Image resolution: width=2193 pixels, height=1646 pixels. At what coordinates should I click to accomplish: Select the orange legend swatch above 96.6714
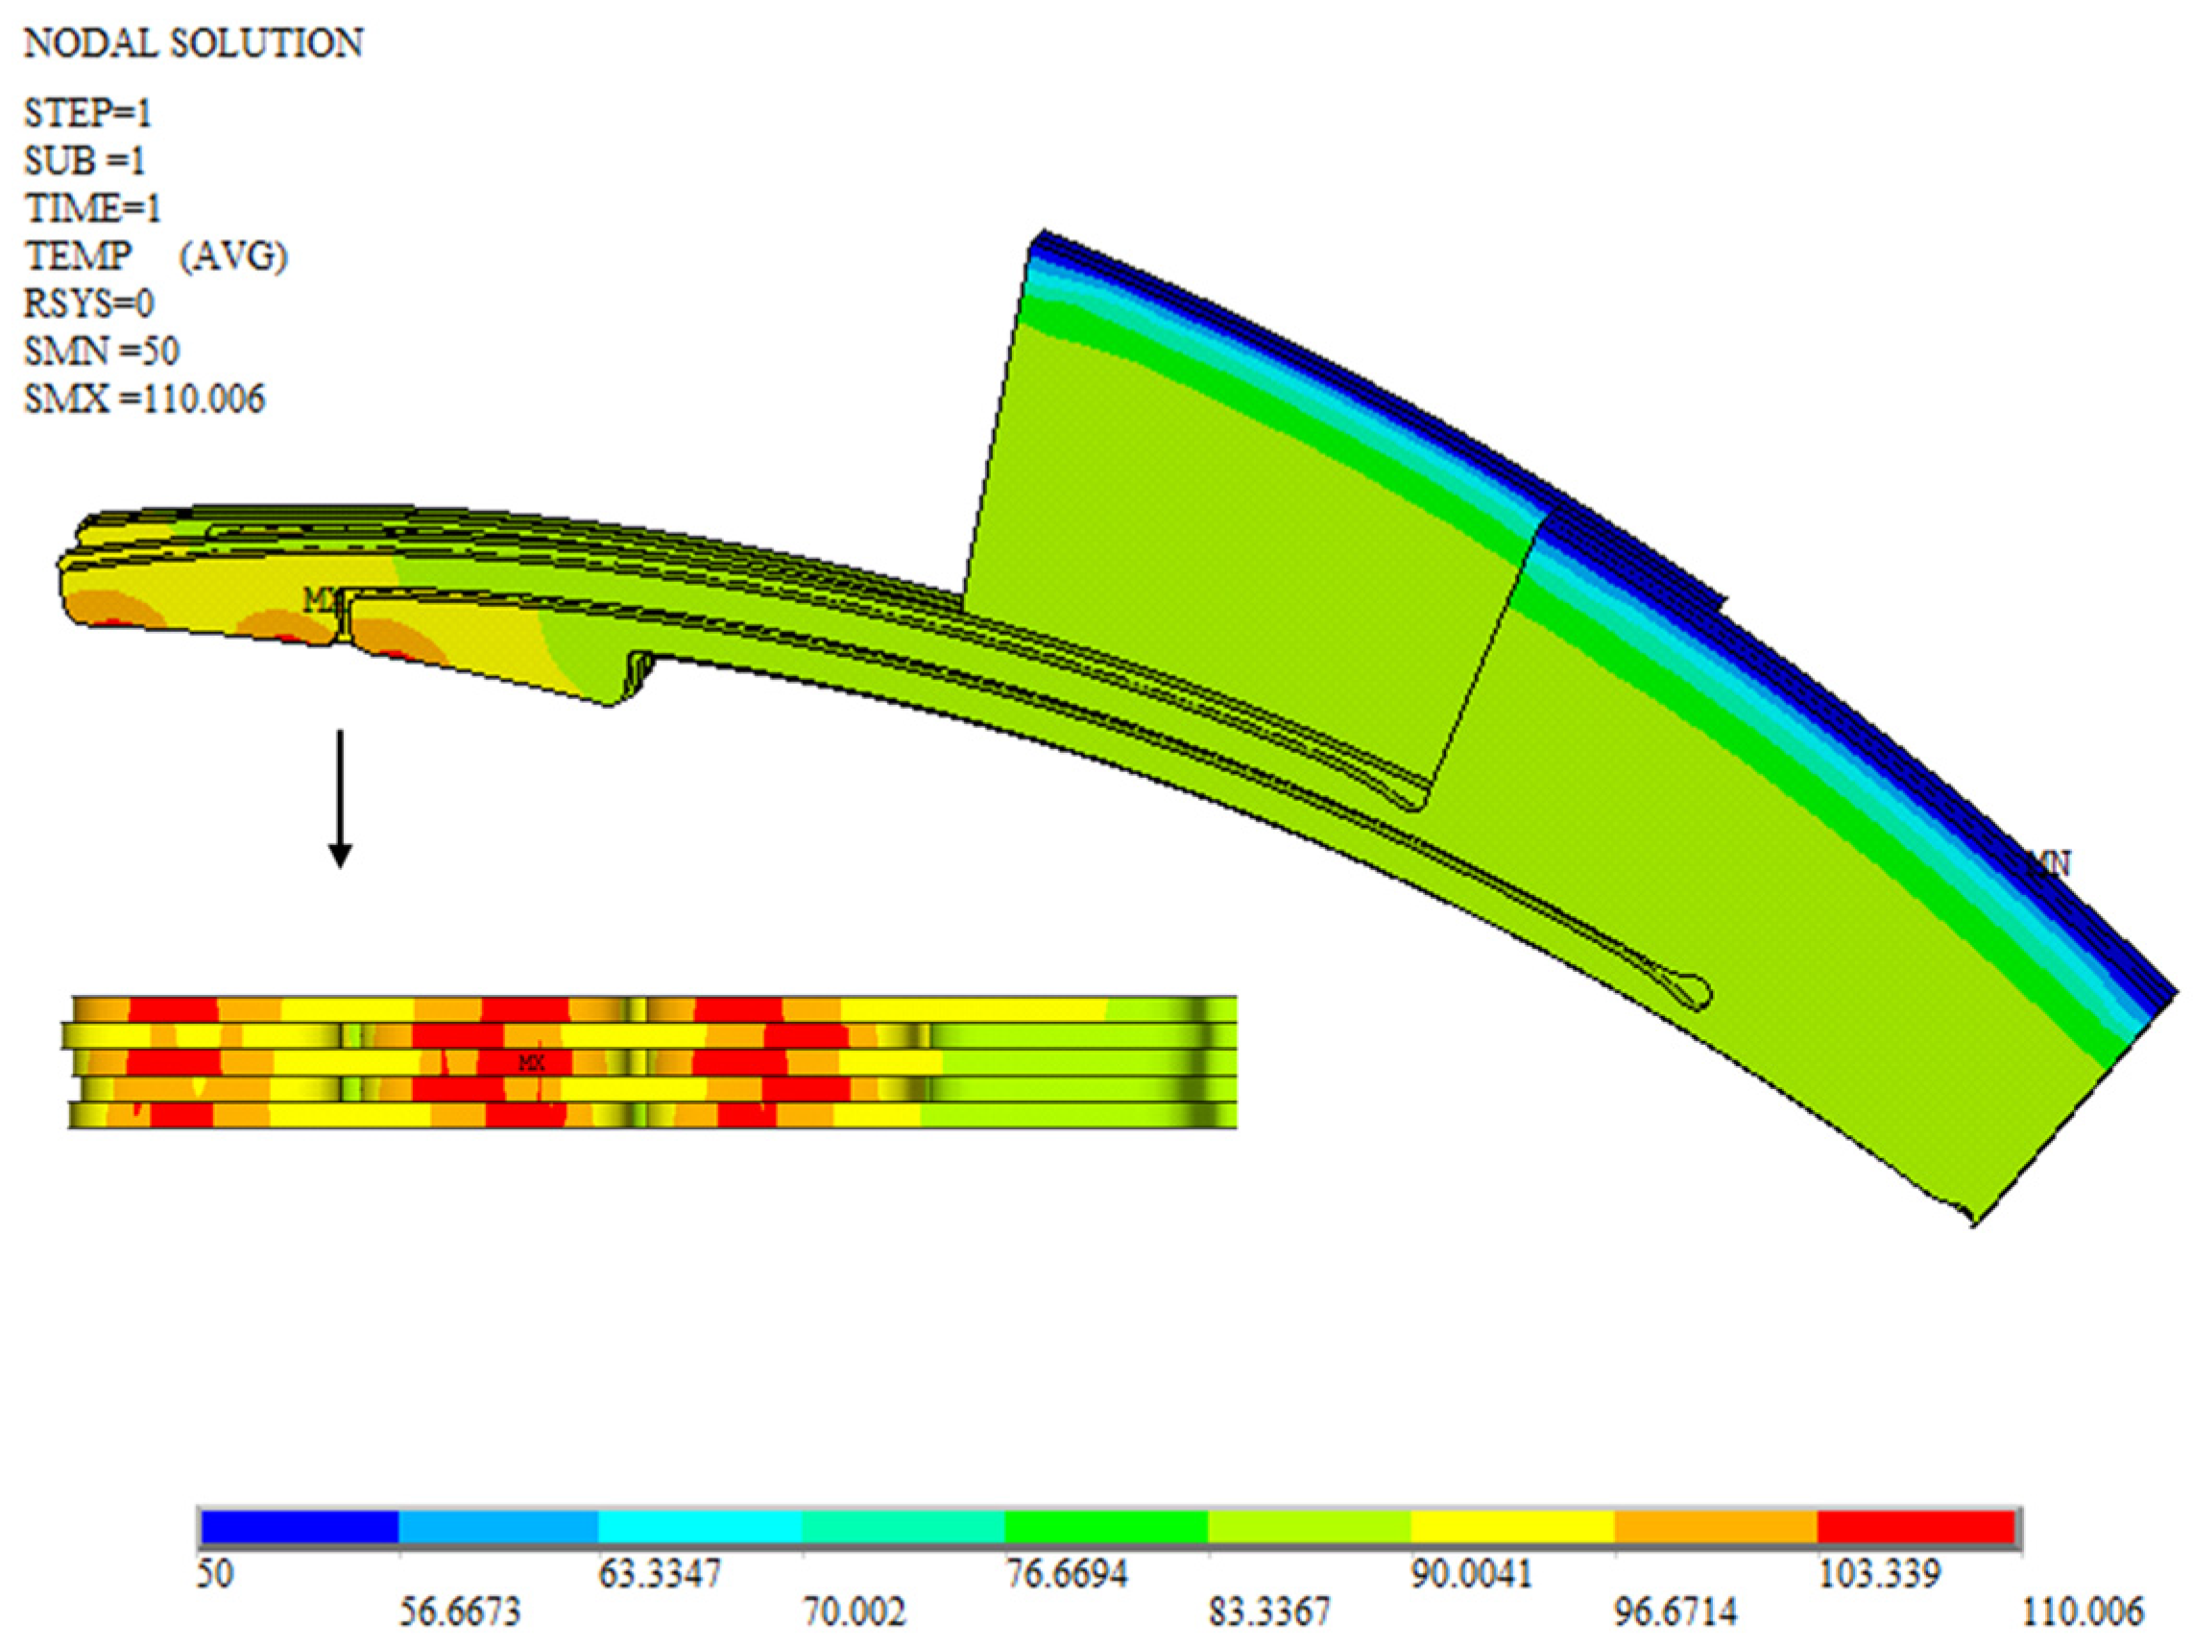click(x=1715, y=1527)
